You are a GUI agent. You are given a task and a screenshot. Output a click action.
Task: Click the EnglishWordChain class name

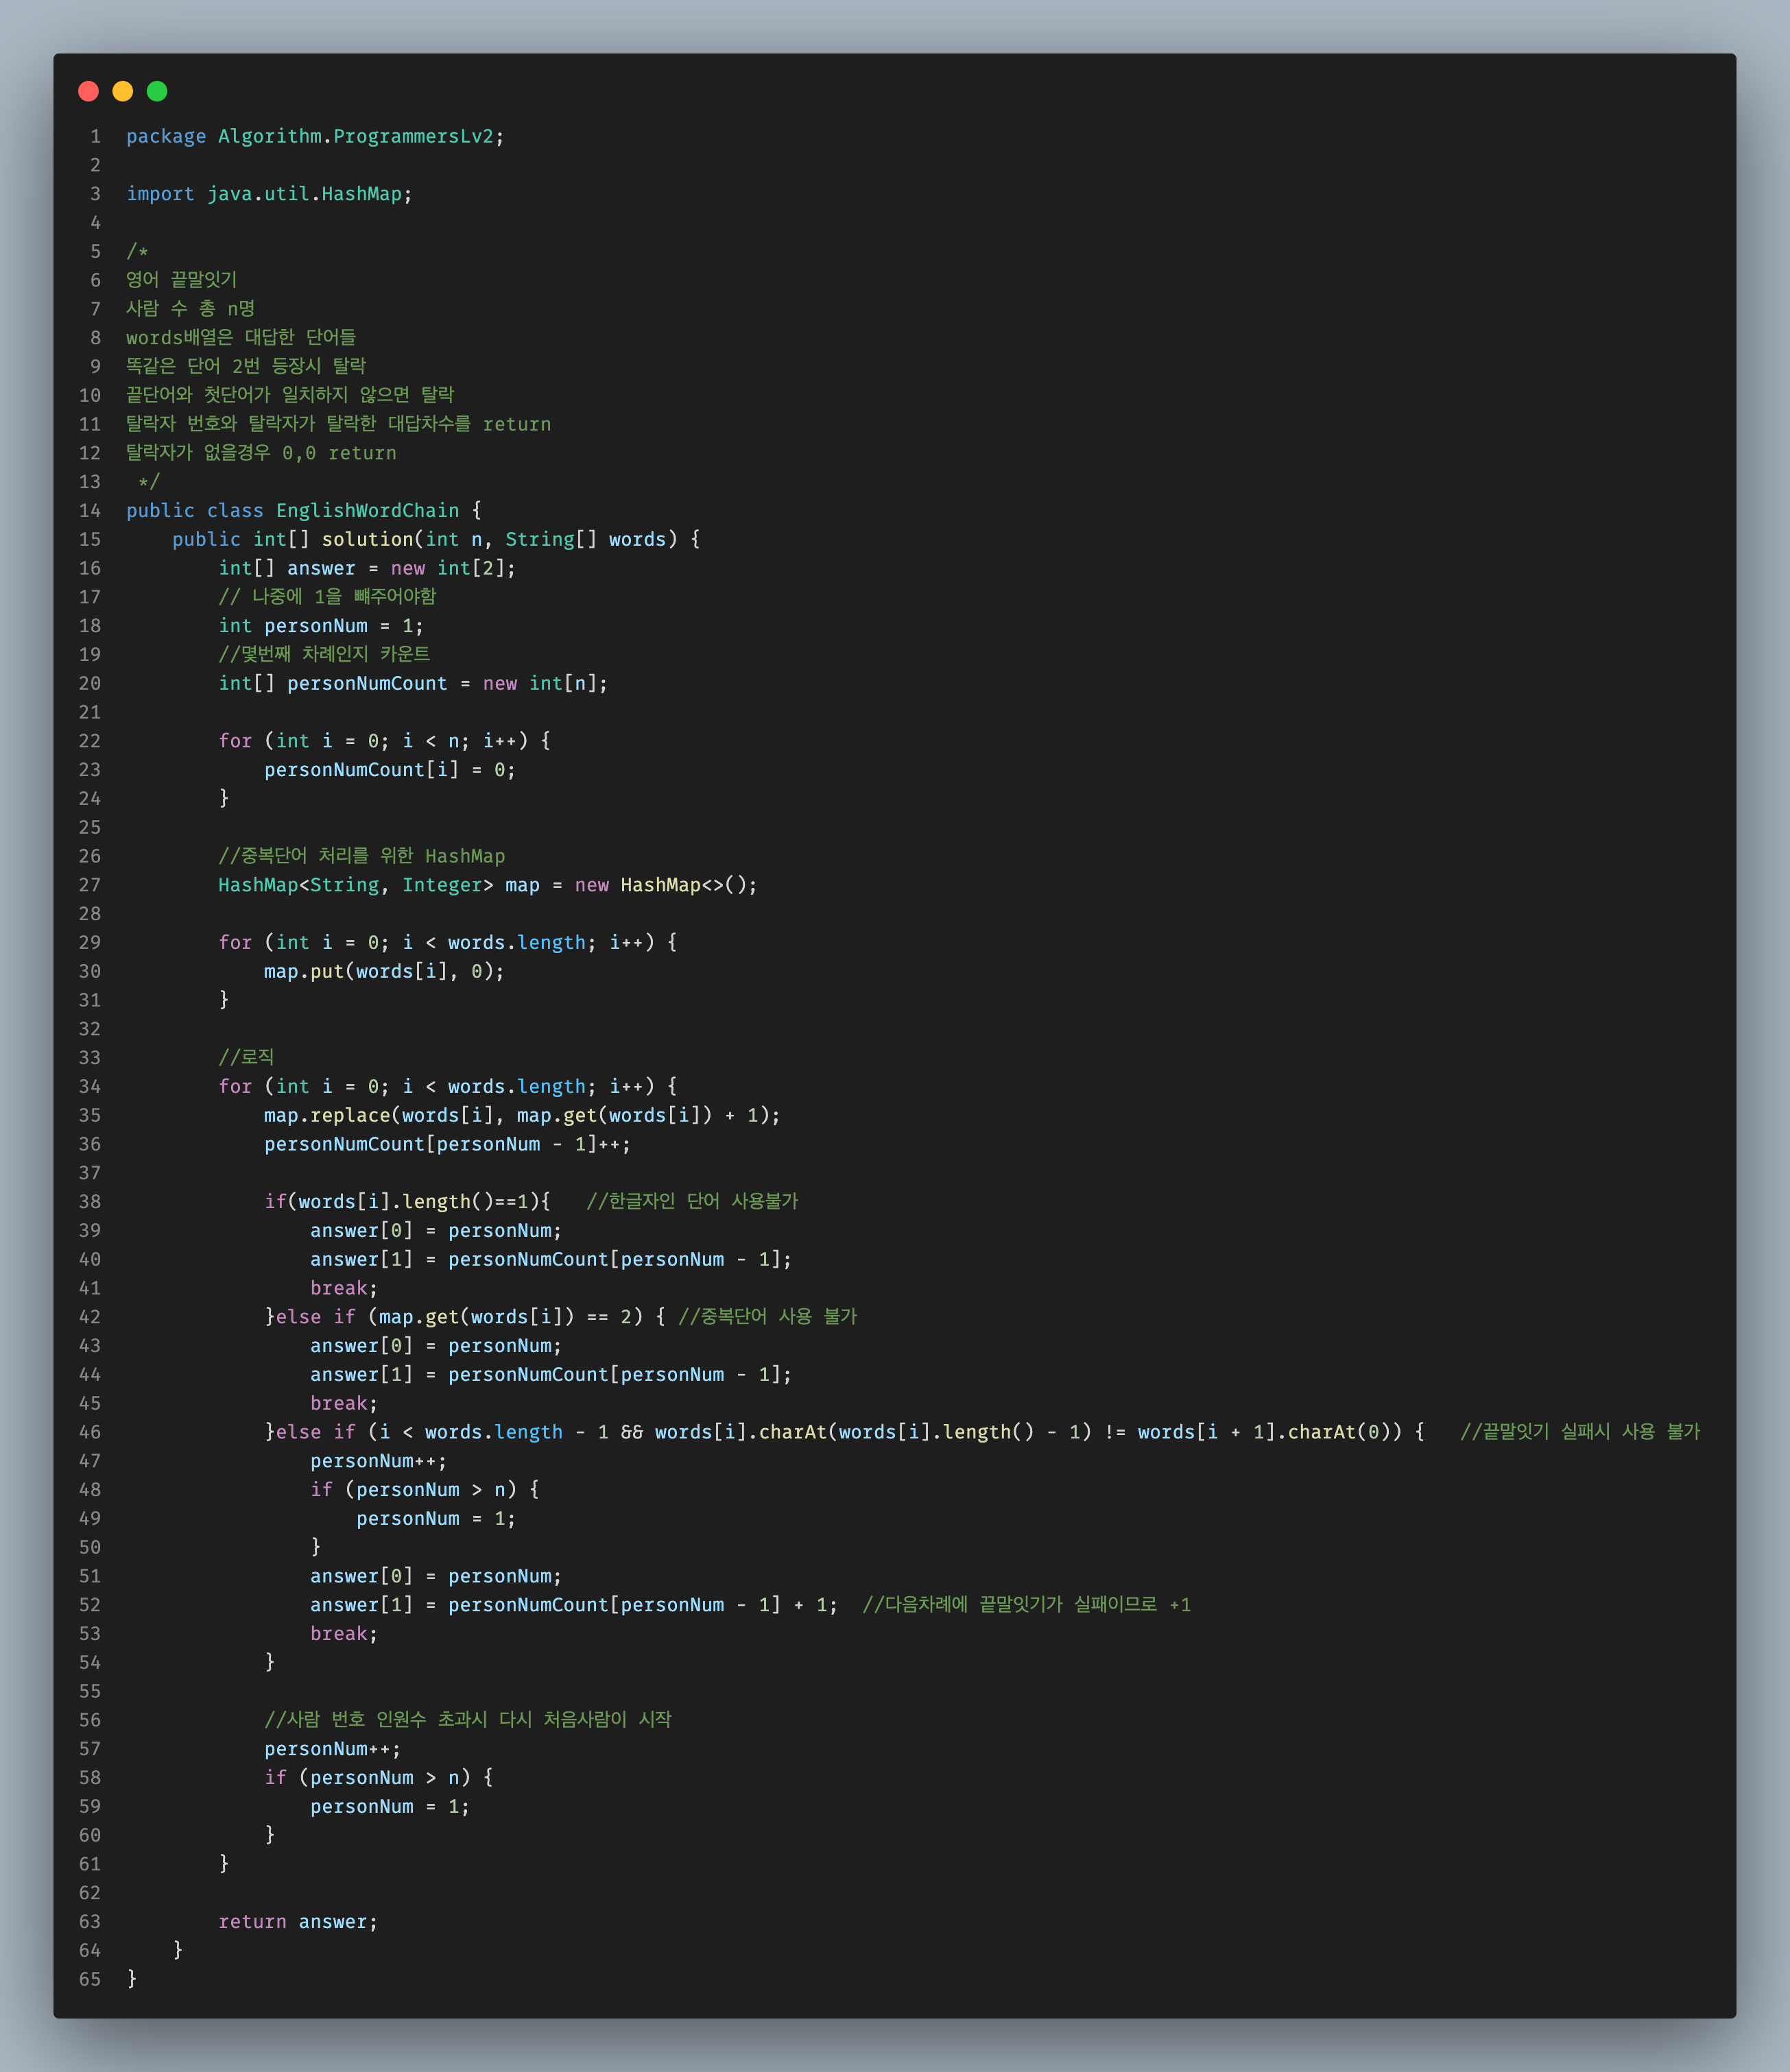pos(367,510)
